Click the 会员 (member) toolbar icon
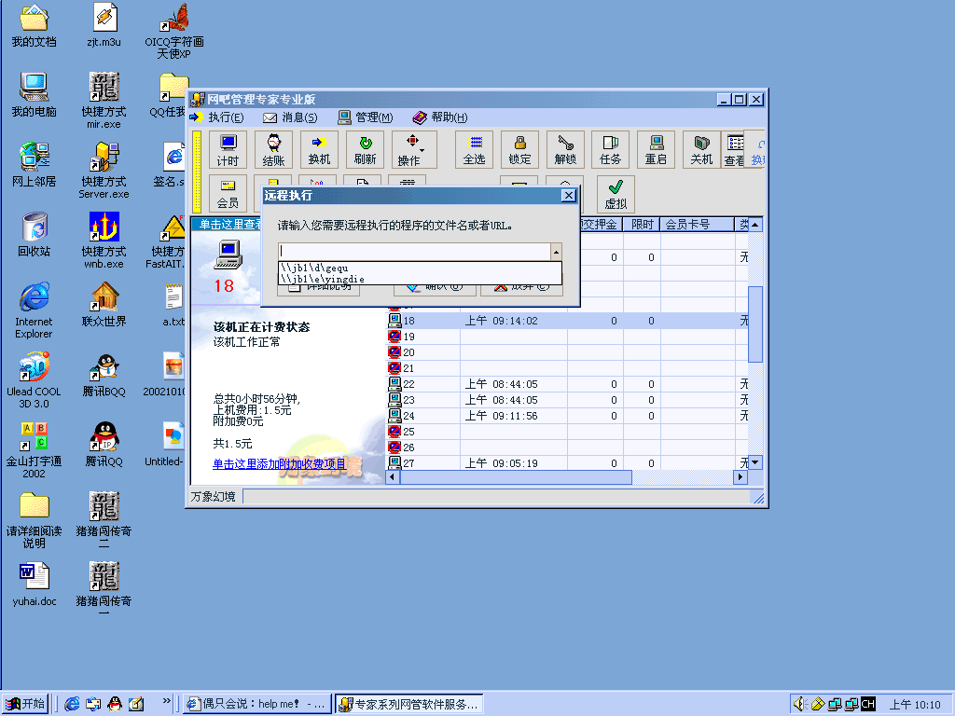The image size is (955, 716). pyautogui.click(x=228, y=194)
